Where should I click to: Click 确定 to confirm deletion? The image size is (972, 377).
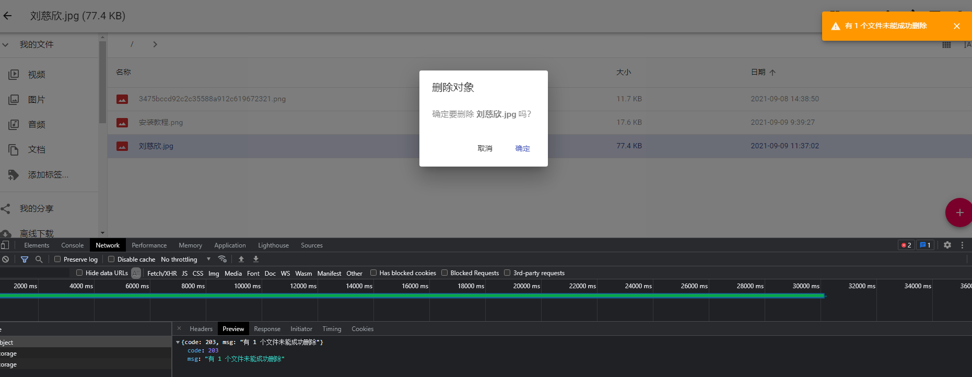[522, 148]
